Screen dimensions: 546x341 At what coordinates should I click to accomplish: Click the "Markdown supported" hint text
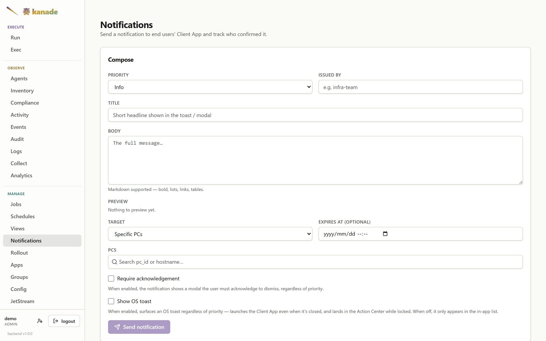(x=156, y=189)
